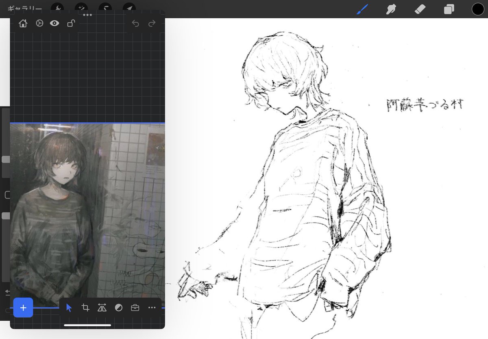The height and width of the screenshot is (339, 488).
Task: Toggle the eye visibility icon in the panel
Action: [55, 23]
